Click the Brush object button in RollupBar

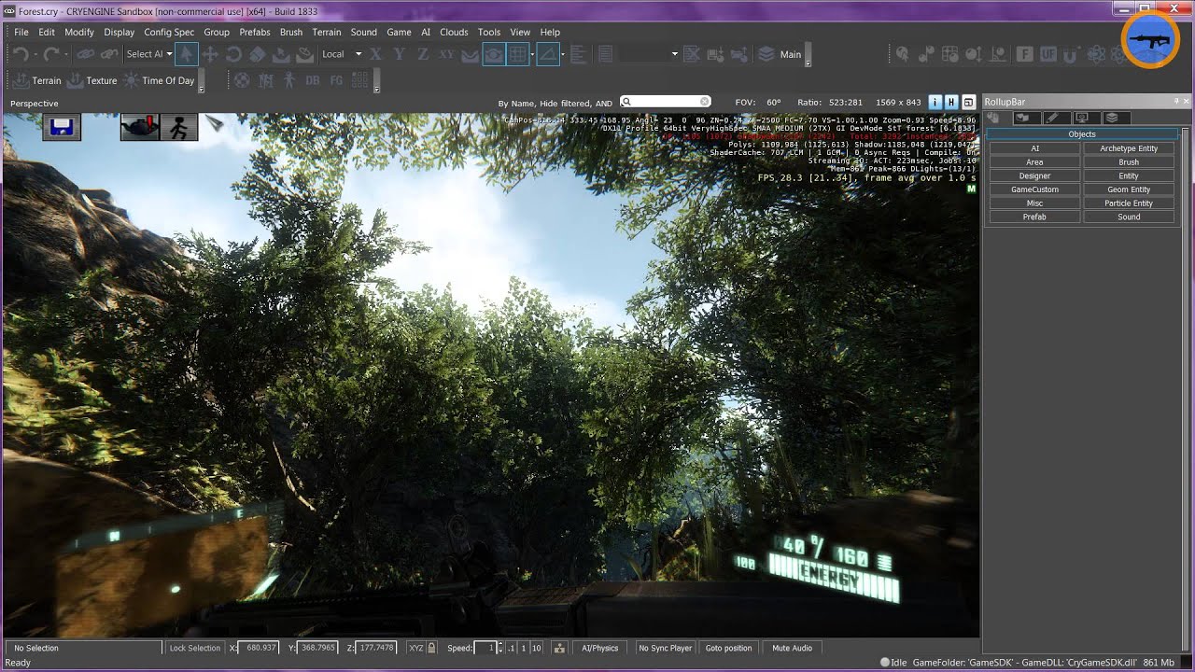click(1129, 162)
